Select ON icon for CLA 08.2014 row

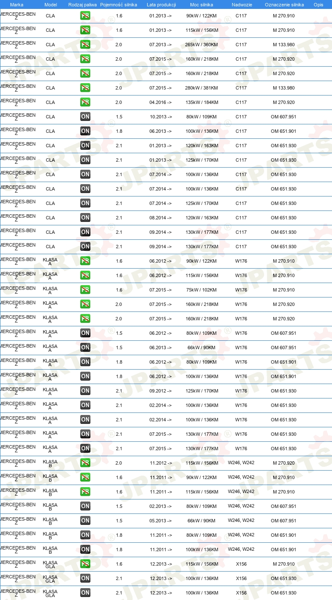[85, 218]
